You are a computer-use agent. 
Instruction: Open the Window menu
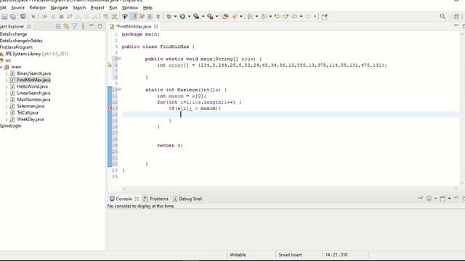pos(130,7)
